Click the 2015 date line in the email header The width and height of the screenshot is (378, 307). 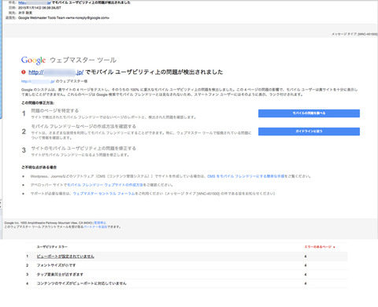tap(39, 8)
